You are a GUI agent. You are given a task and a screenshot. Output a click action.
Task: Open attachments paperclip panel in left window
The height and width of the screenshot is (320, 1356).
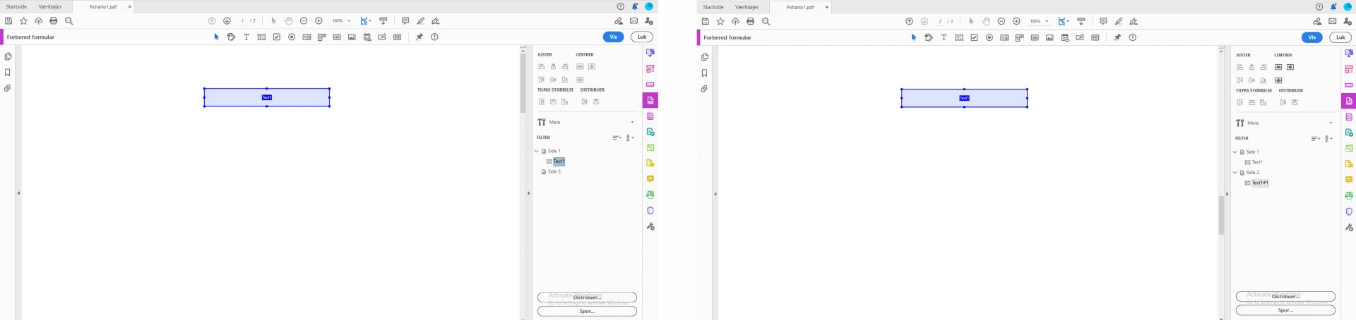tap(8, 88)
